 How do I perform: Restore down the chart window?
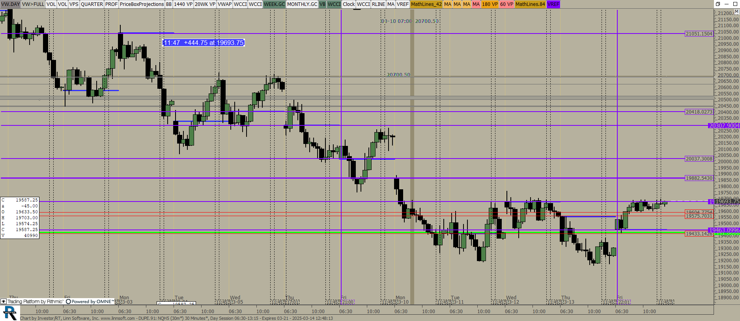[x=718, y=4]
